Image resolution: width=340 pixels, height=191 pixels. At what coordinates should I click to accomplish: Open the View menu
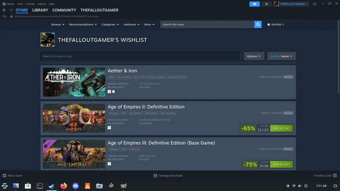point(20,4)
